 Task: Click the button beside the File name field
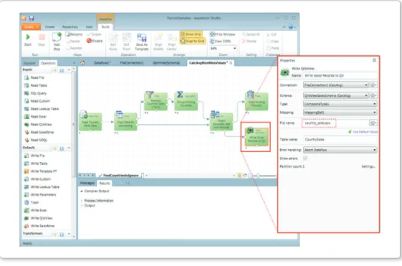373,123
